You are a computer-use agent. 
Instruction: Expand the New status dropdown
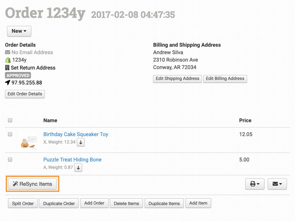point(19,31)
